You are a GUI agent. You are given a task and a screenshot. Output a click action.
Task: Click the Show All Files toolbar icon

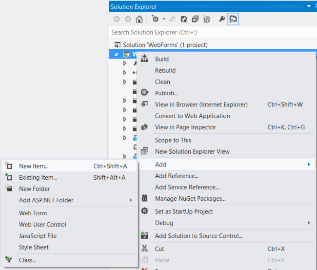pos(207,19)
